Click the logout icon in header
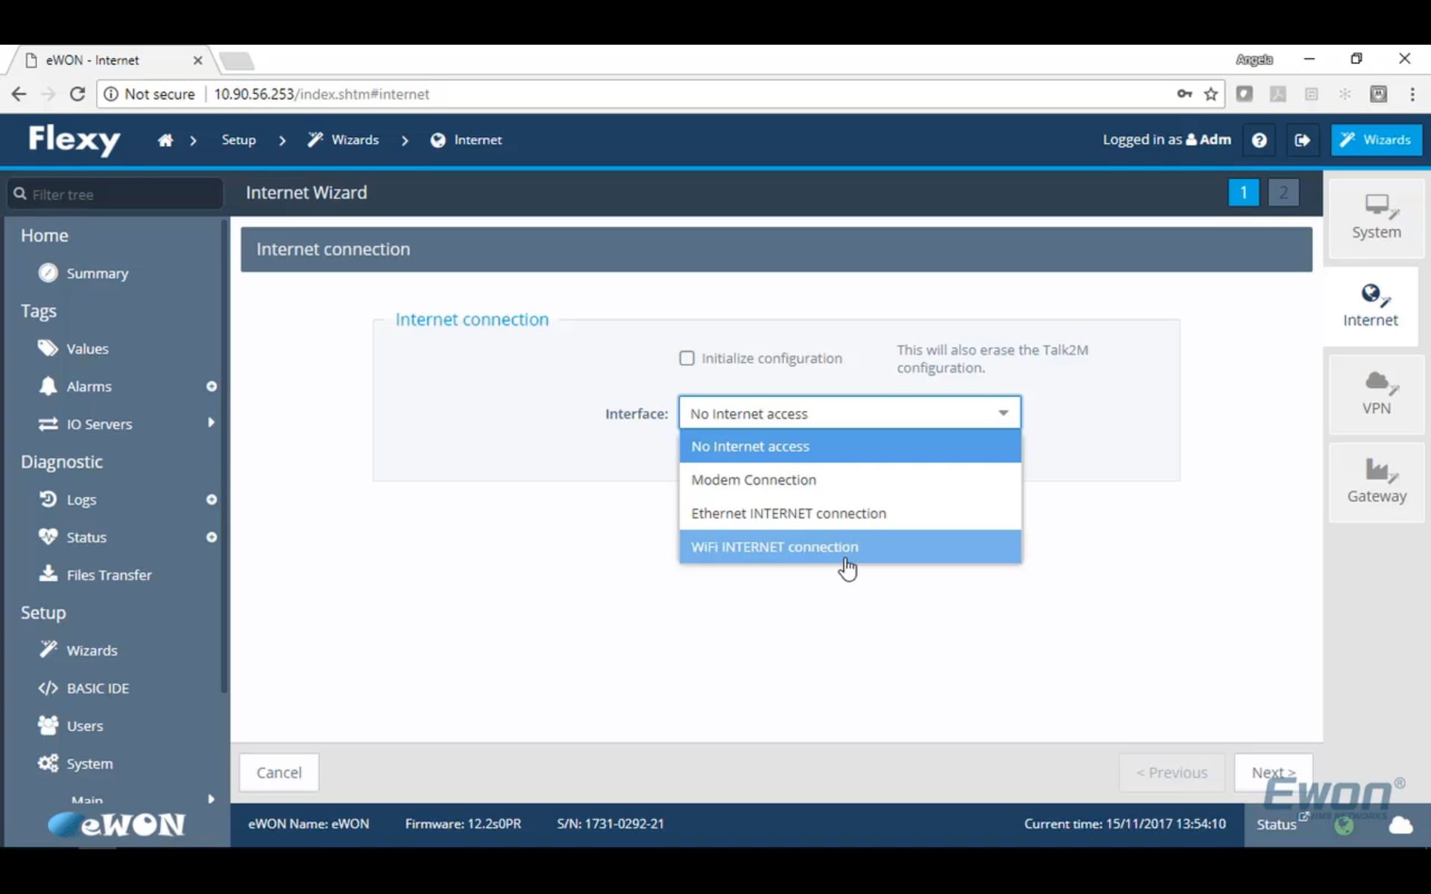The height and width of the screenshot is (894, 1431). coord(1302,140)
